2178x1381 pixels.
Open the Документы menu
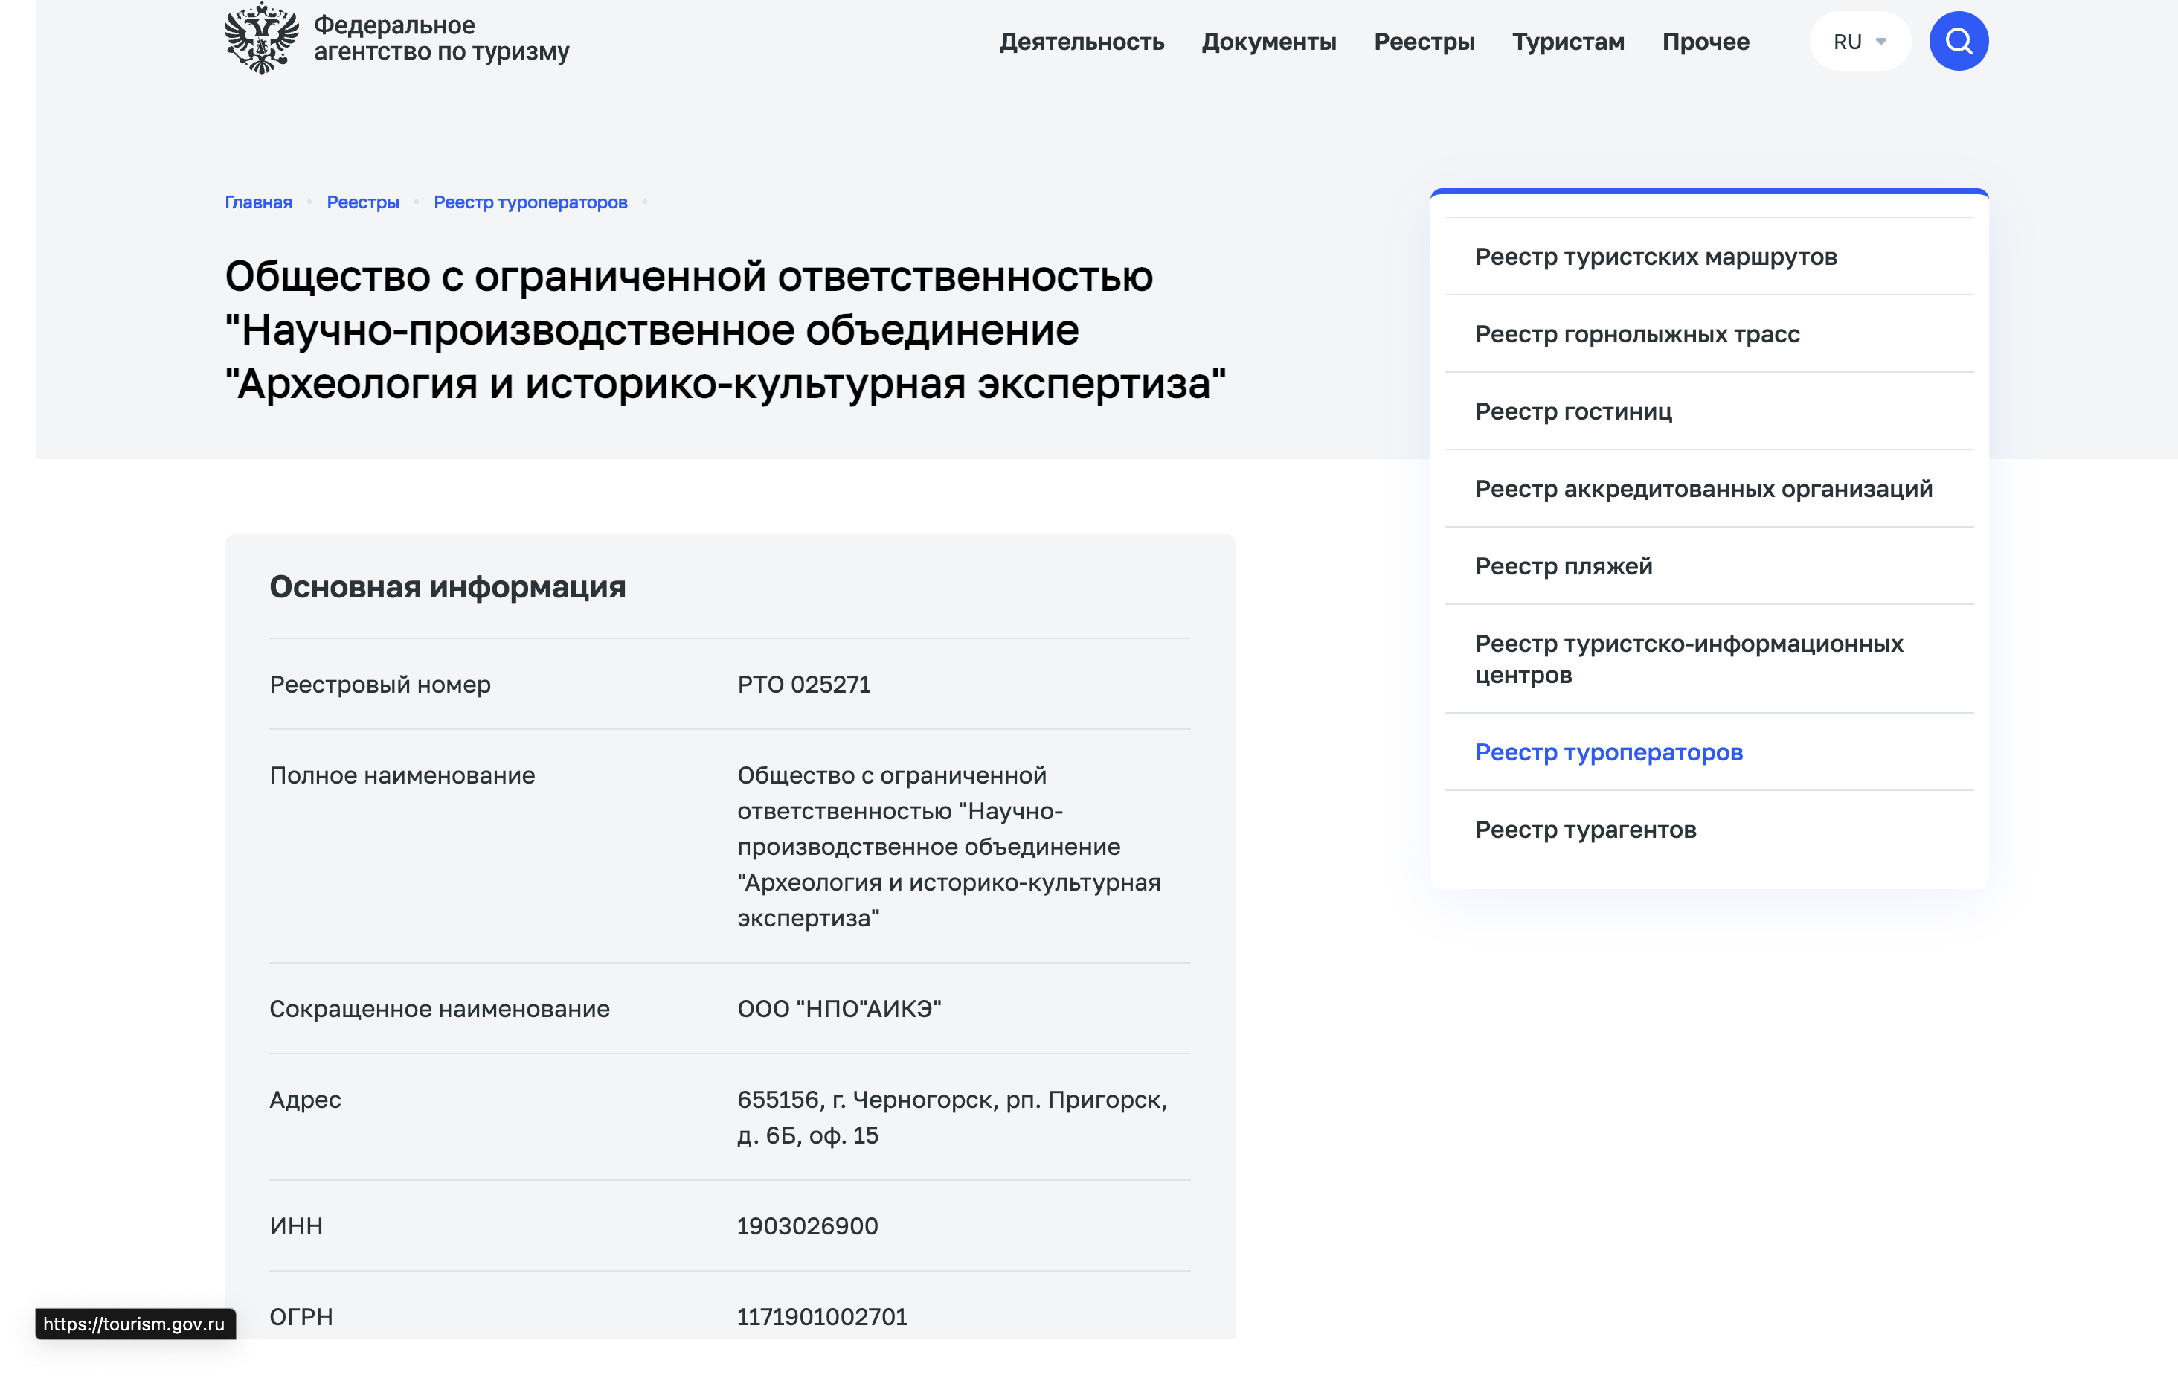point(1270,42)
